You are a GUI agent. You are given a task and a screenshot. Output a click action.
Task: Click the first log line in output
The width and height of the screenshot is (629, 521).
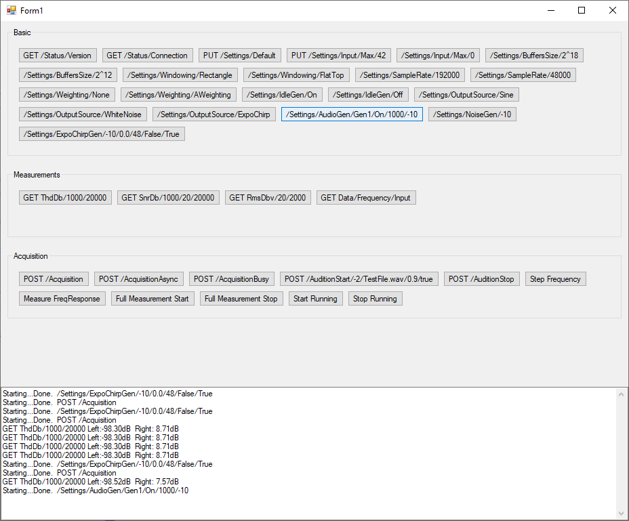point(108,394)
